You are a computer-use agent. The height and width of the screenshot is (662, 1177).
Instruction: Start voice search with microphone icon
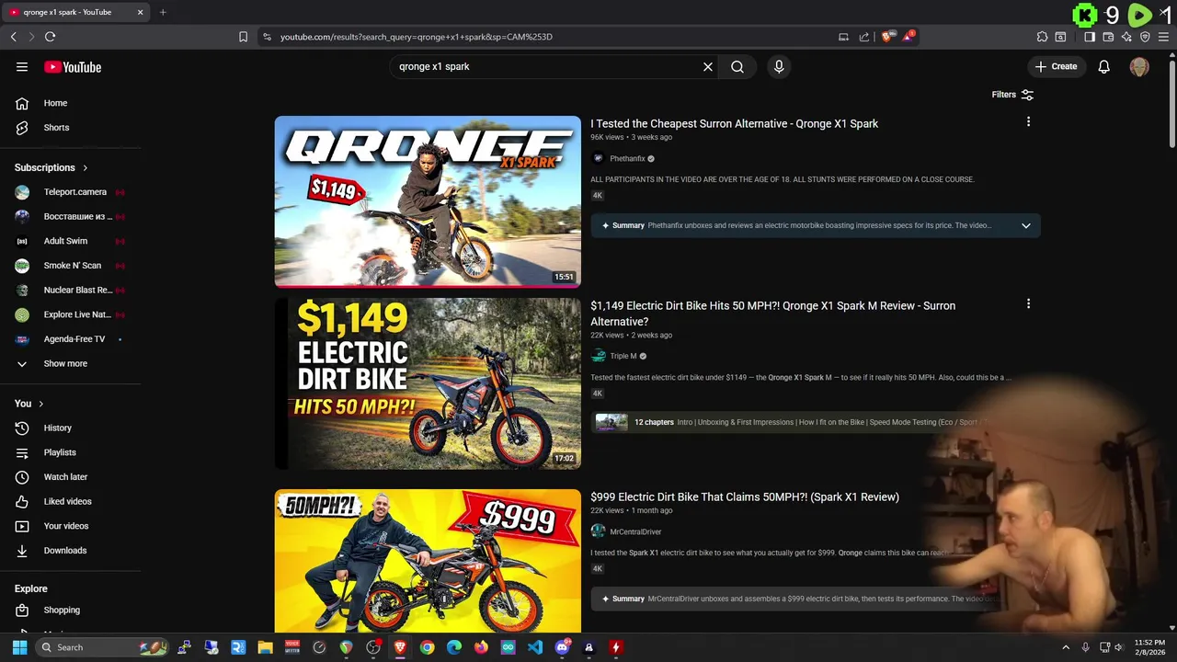tap(779, 66)
